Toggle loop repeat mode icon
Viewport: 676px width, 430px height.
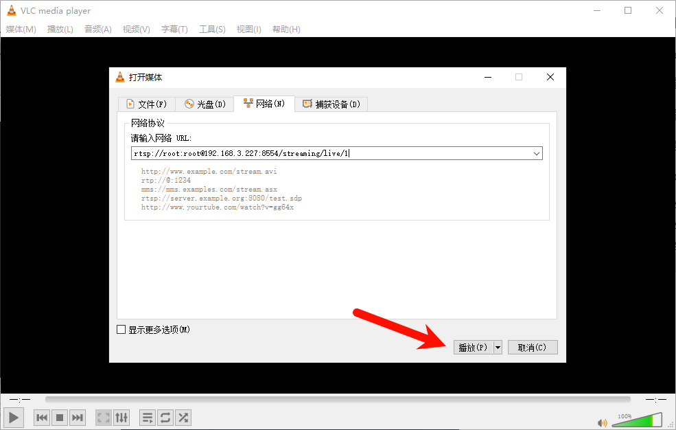(x=165, y=418)
